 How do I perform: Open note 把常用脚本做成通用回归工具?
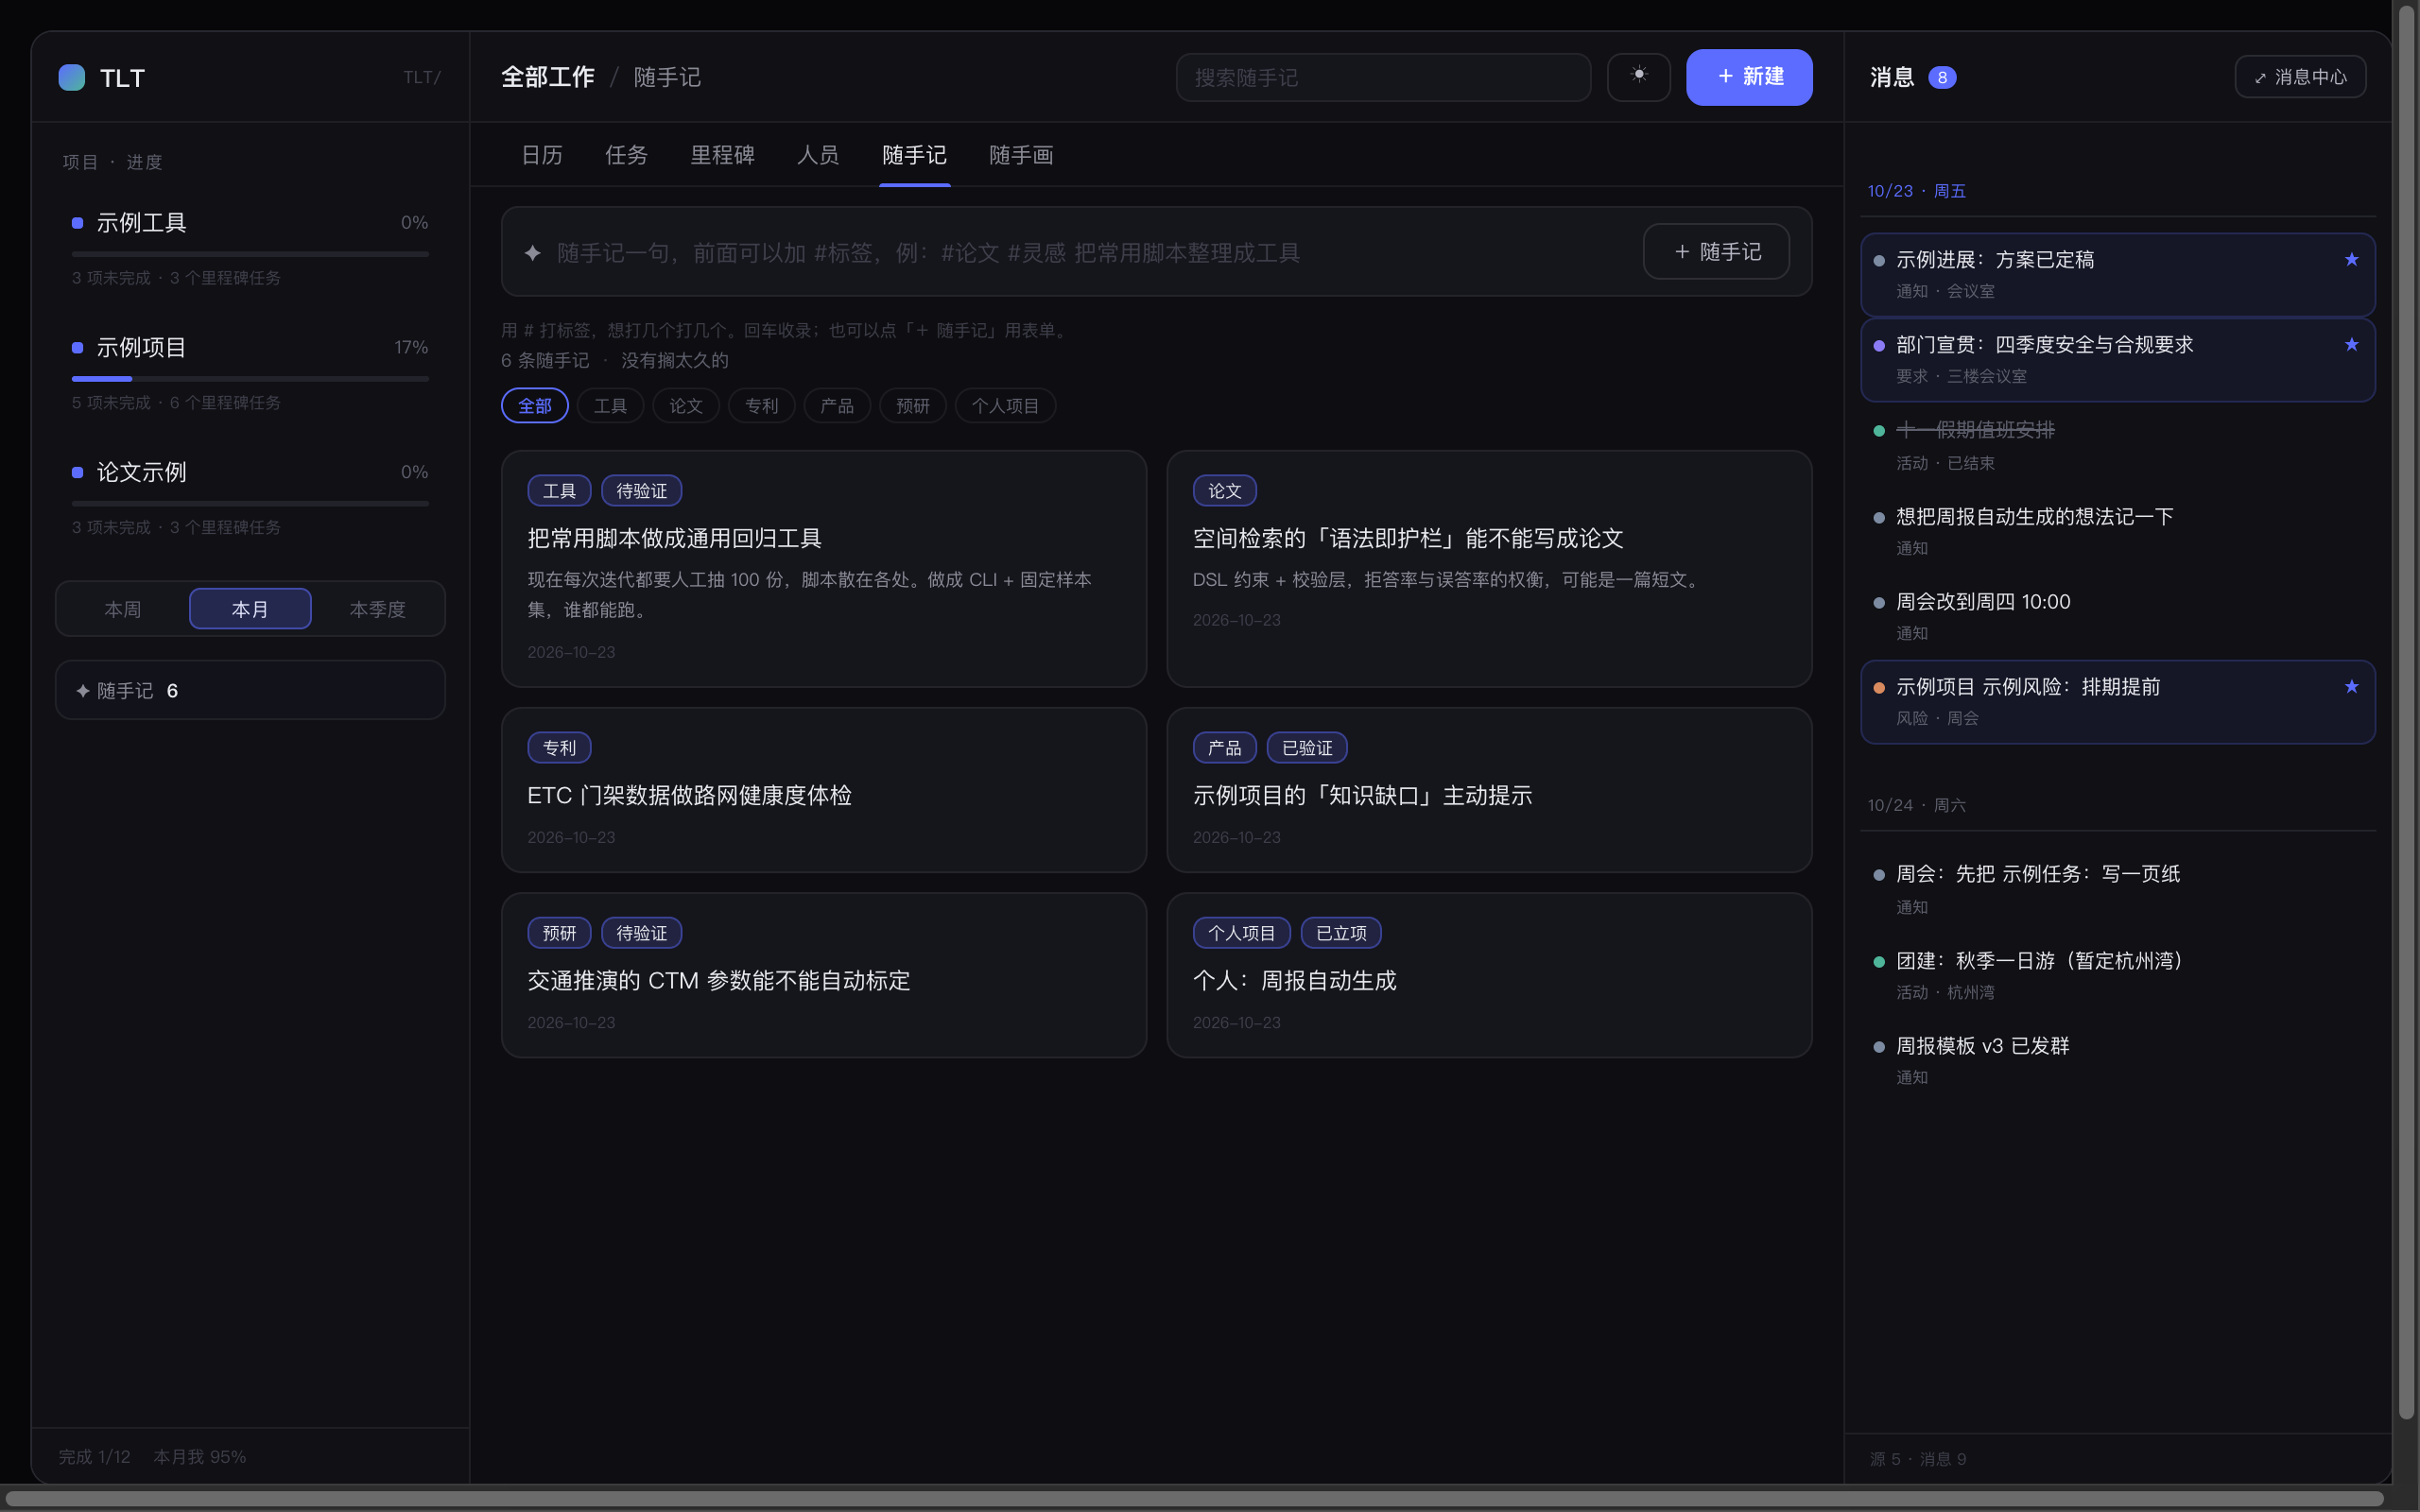[x=824, y=569]
